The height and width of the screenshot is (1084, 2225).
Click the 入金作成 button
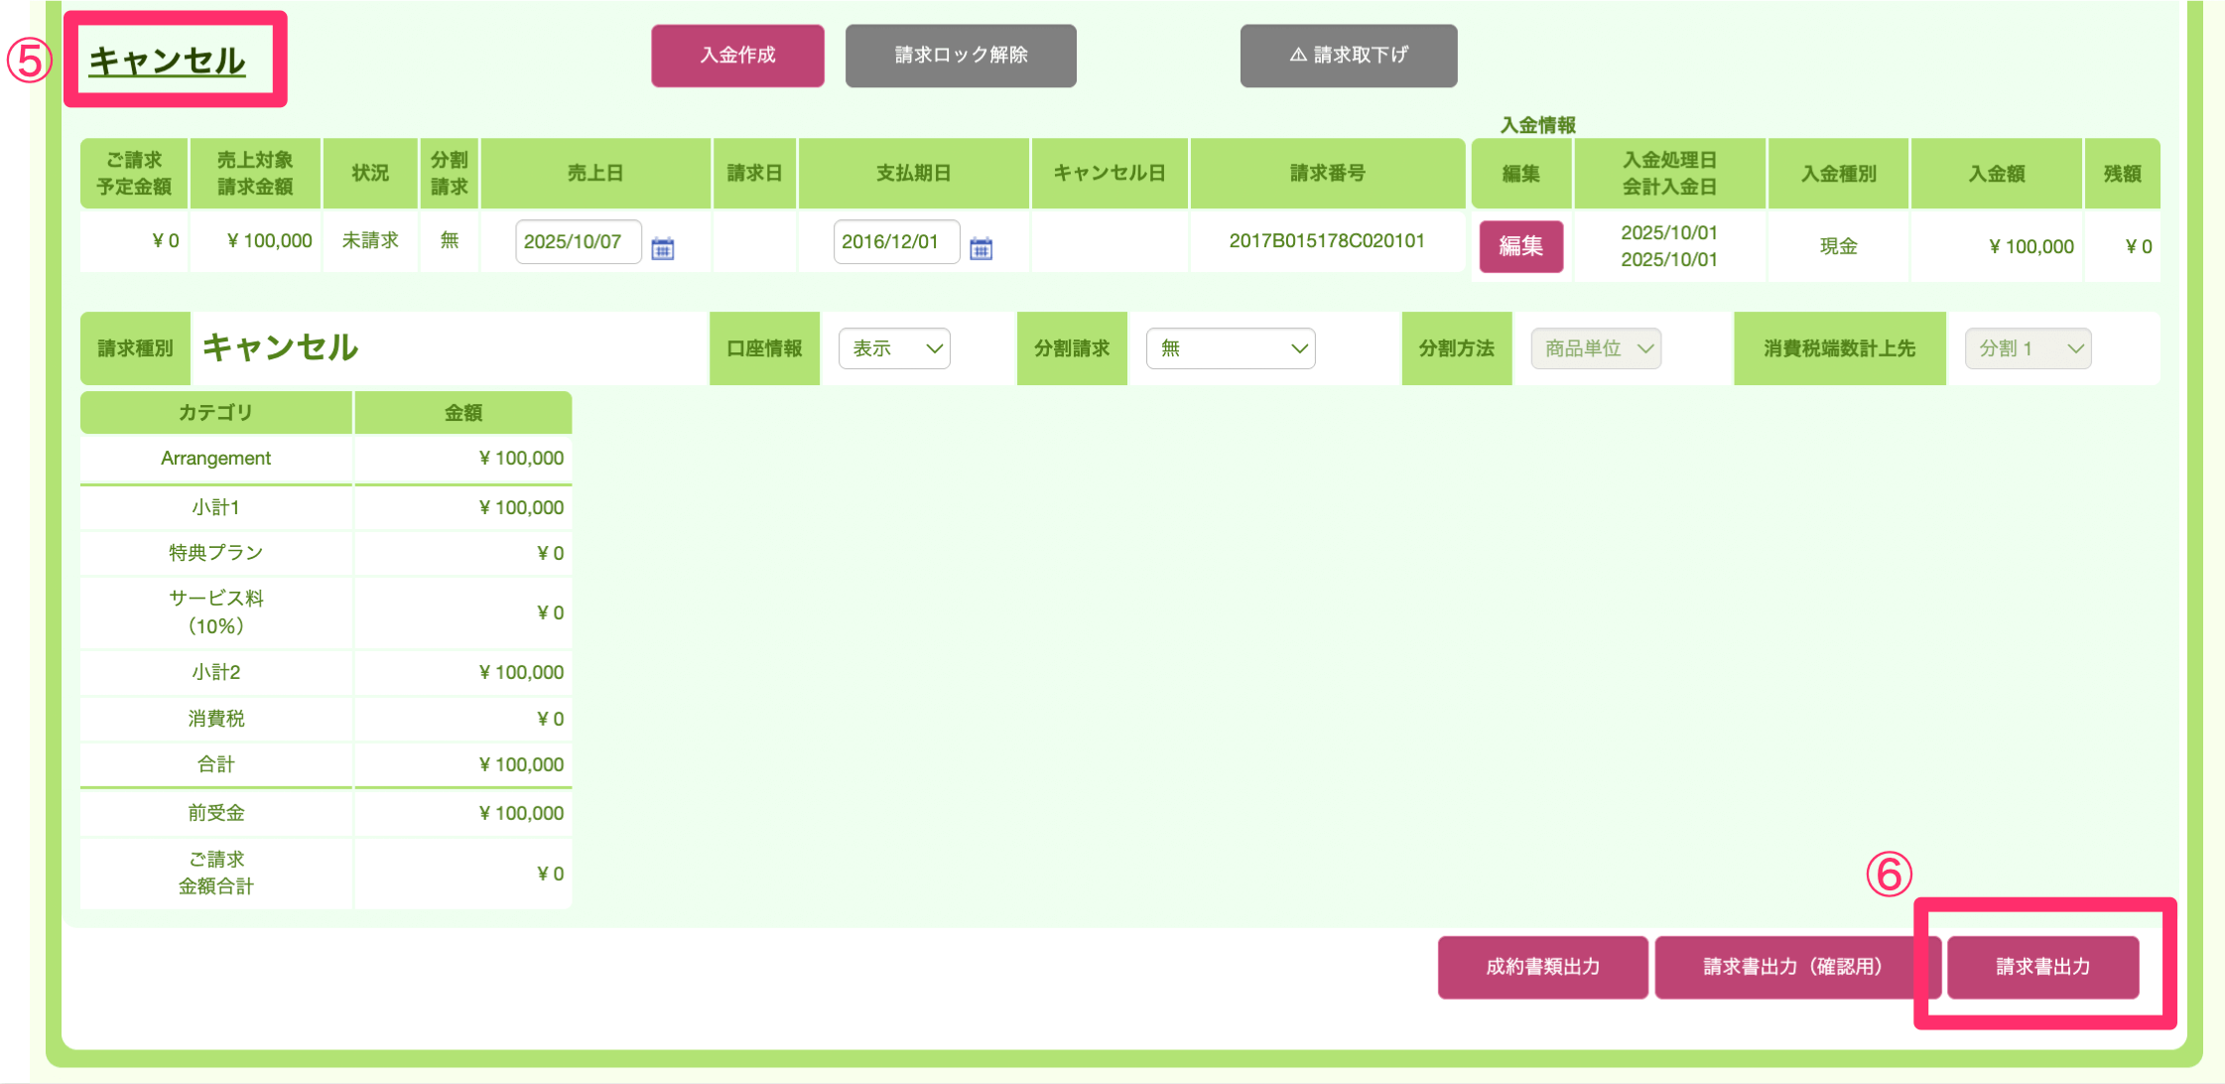737,56
